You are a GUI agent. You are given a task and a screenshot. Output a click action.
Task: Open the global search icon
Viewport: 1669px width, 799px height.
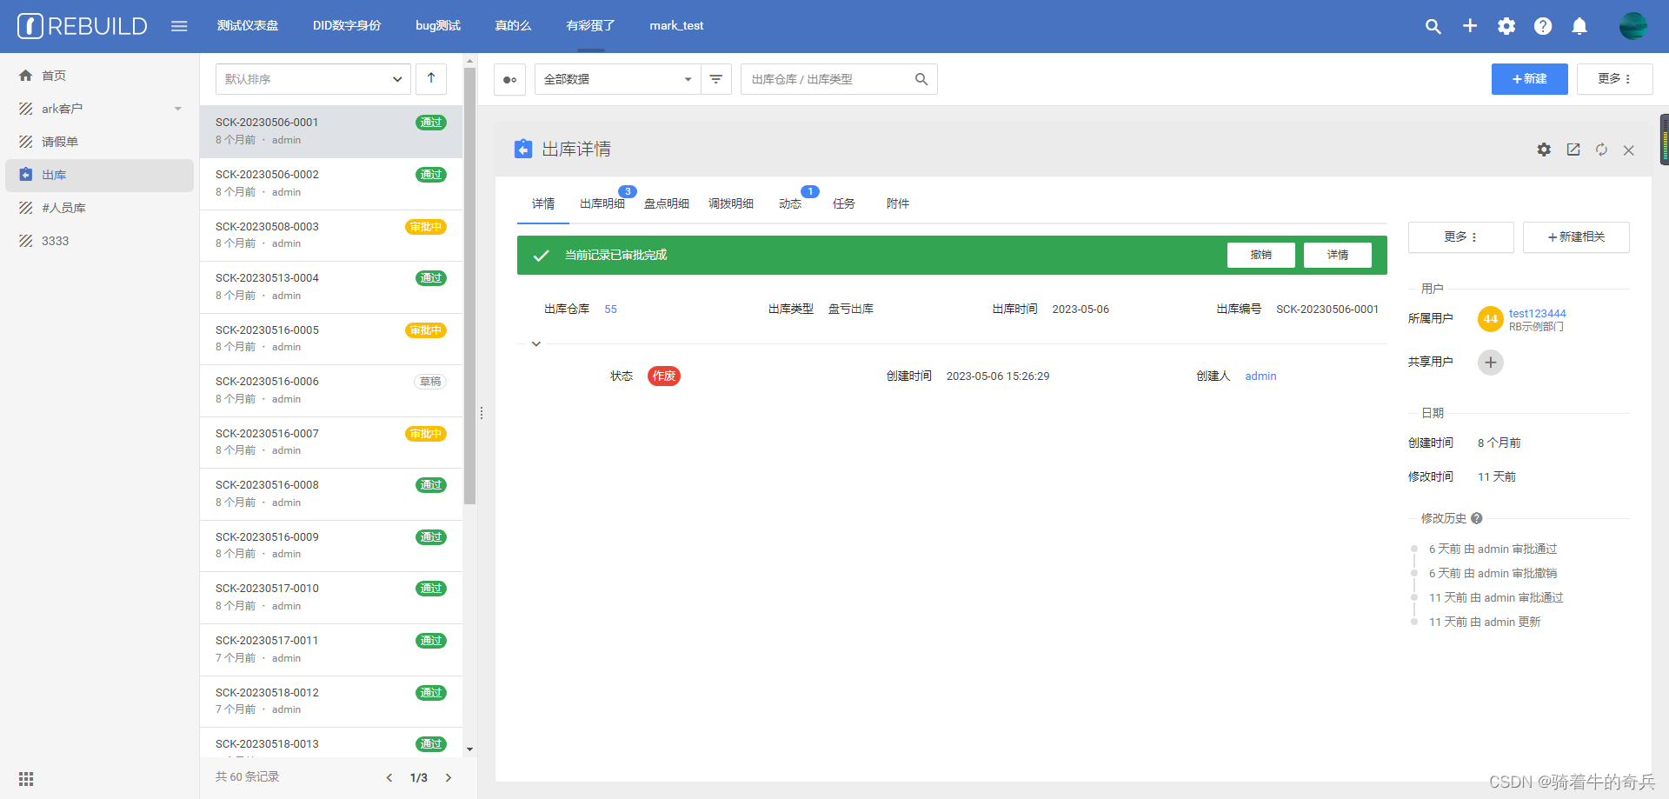[1433, 26]
